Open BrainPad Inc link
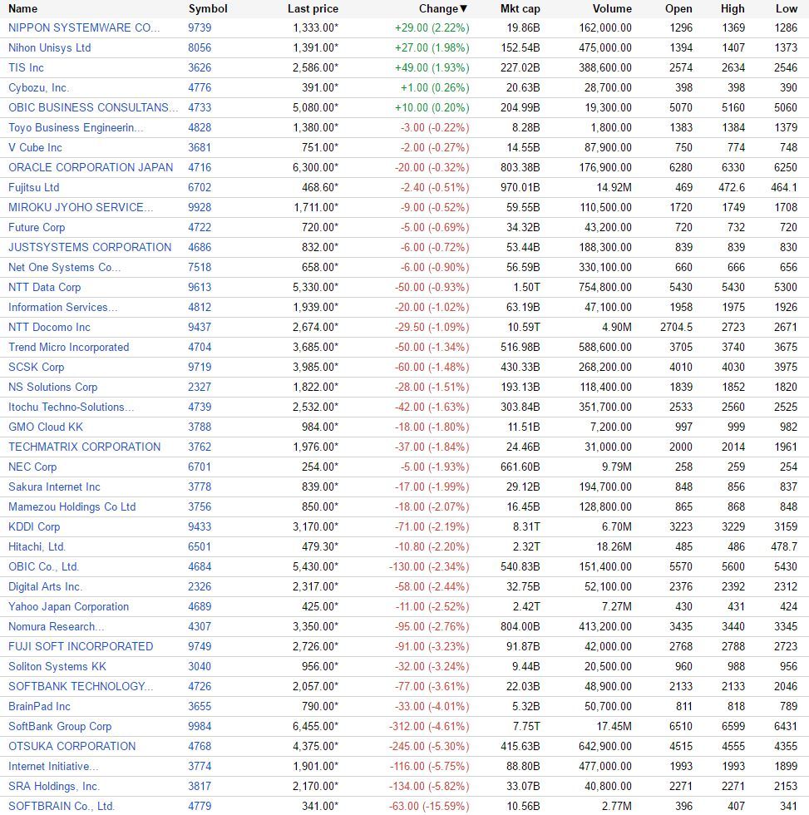The height and width of the screenshot is (815, 809). [x=39, y=706]
